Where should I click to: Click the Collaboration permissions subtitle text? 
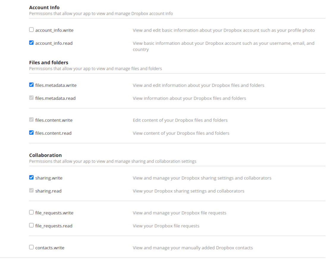click(x=113, y=161)
